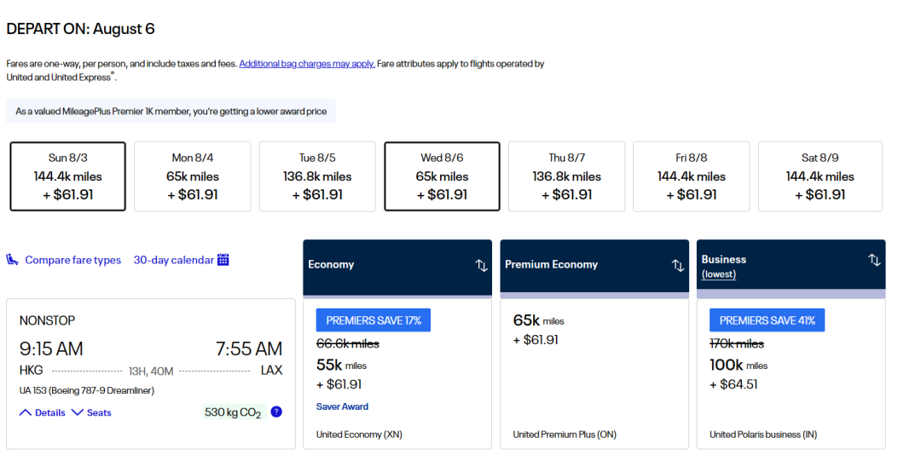
Task: Click the CO2 emissions help question mark
Action: pos(276,412)
